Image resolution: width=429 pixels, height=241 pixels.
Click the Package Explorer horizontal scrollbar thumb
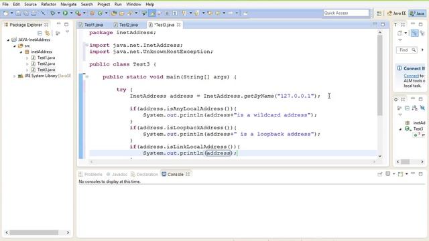(34, 232)
